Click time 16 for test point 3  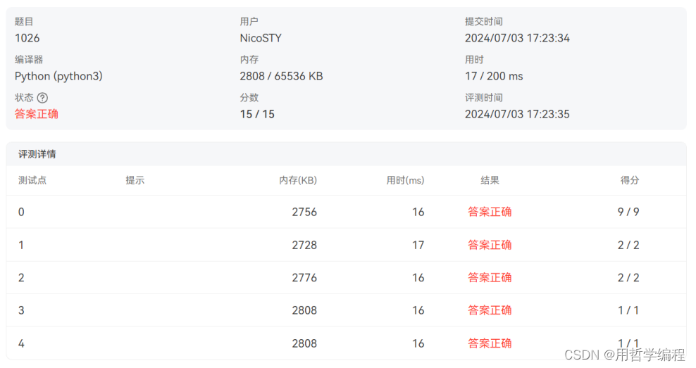click(418, 310)
